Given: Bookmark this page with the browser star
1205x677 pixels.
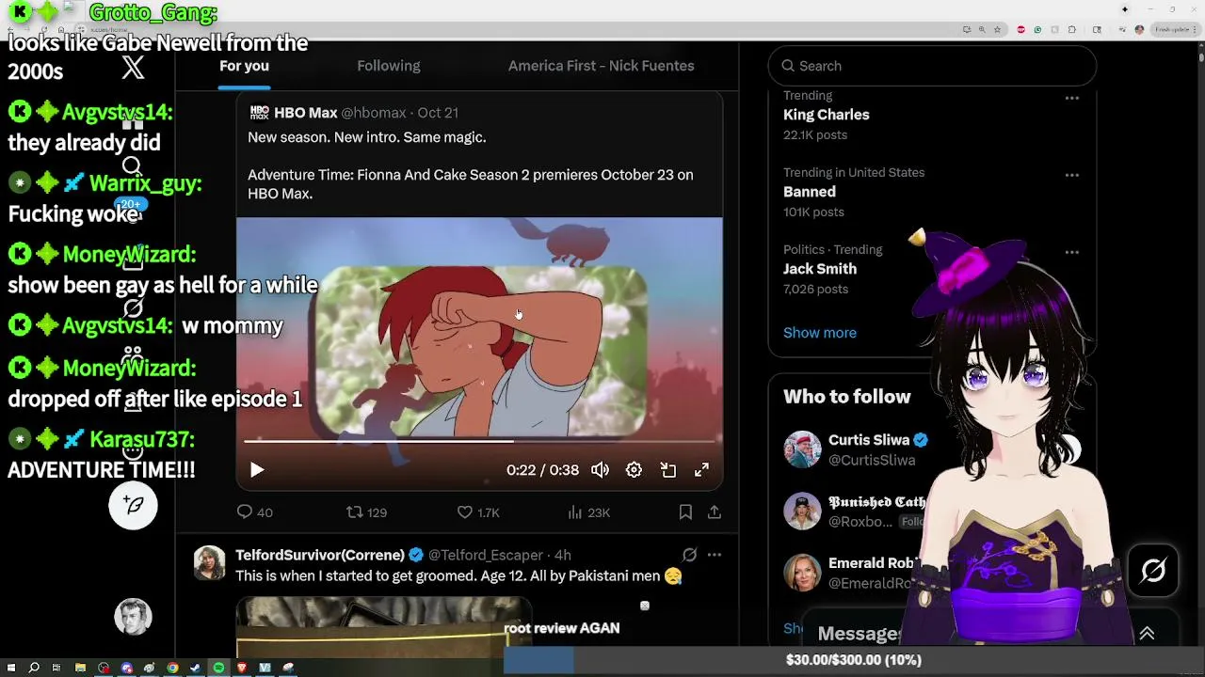Looking at the screenshot, I should (997, 30).
